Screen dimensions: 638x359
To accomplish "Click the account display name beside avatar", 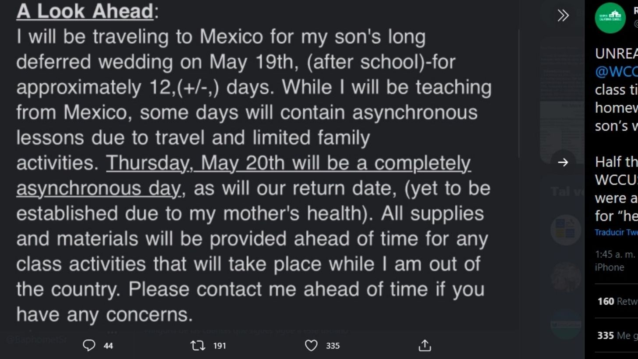I will [635, 11].
